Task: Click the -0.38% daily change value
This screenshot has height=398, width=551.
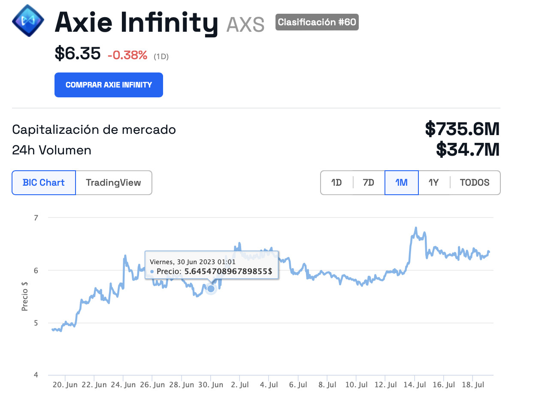Action: tap(127, 55)
